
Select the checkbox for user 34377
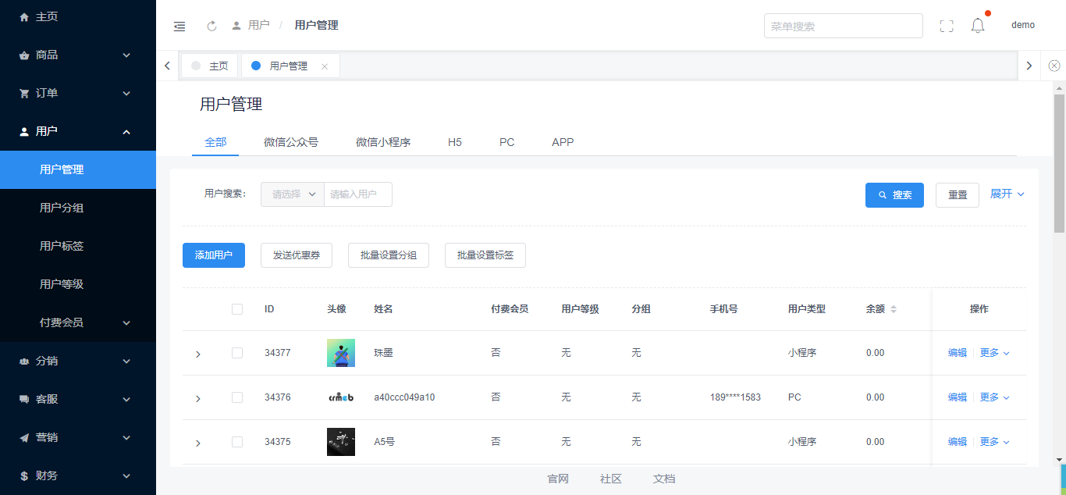[x=237, y=353]
